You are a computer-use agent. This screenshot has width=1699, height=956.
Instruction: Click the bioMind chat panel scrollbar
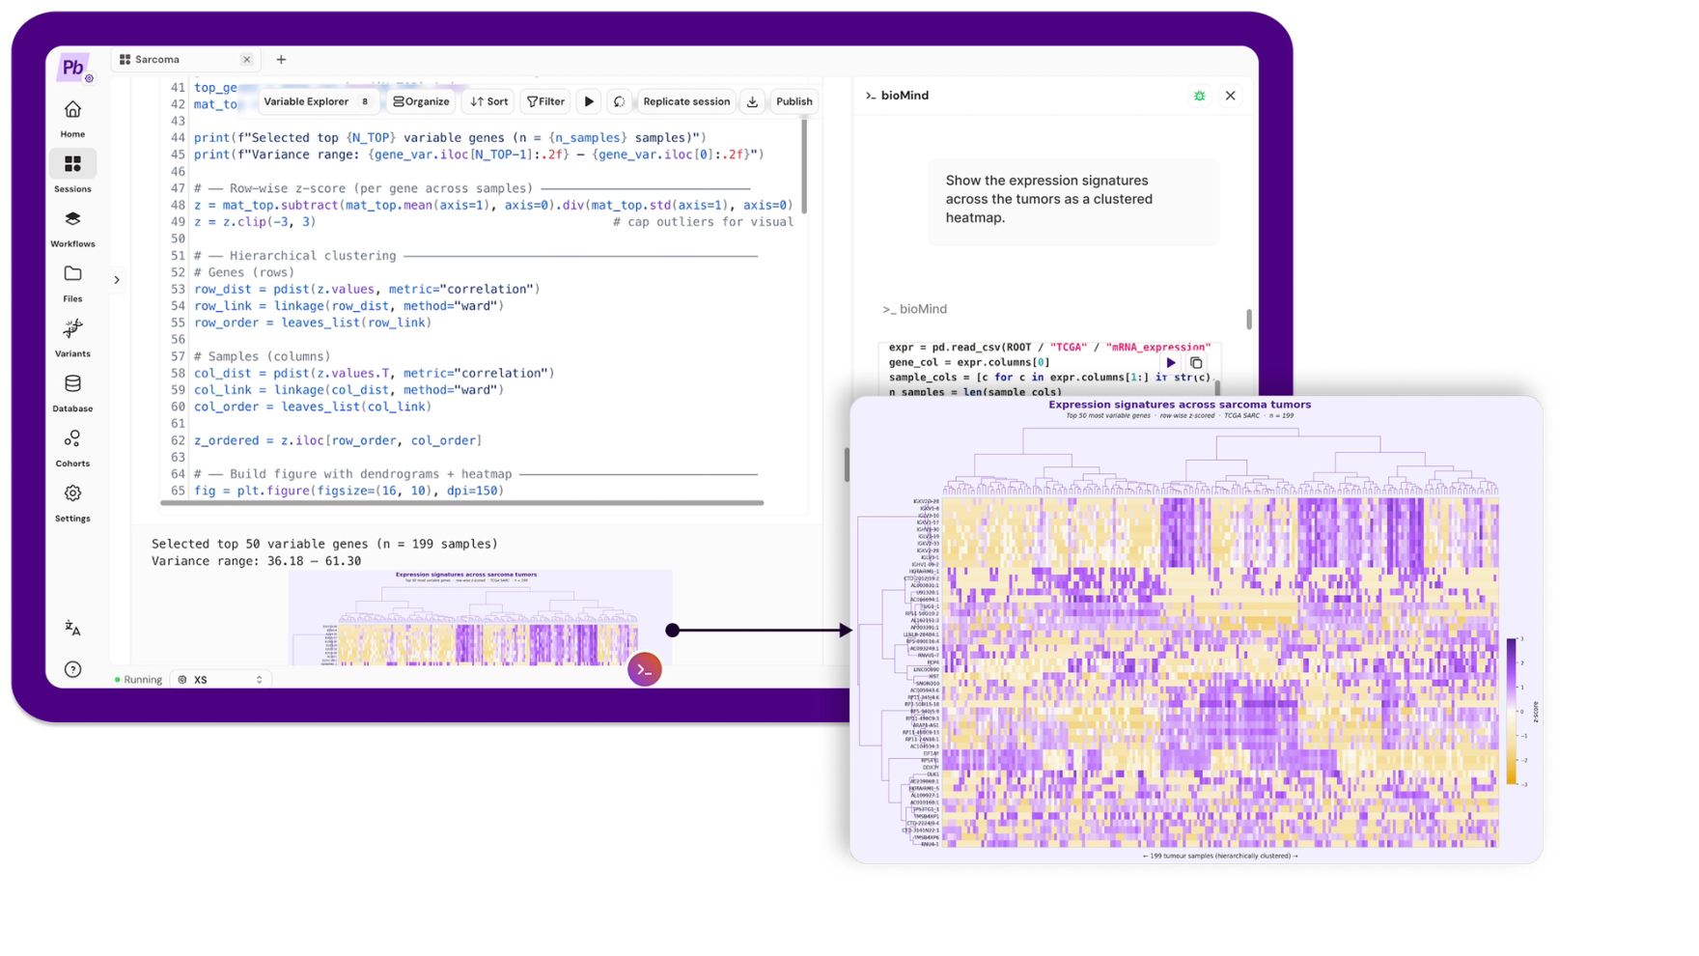[x=1249, y=319]
